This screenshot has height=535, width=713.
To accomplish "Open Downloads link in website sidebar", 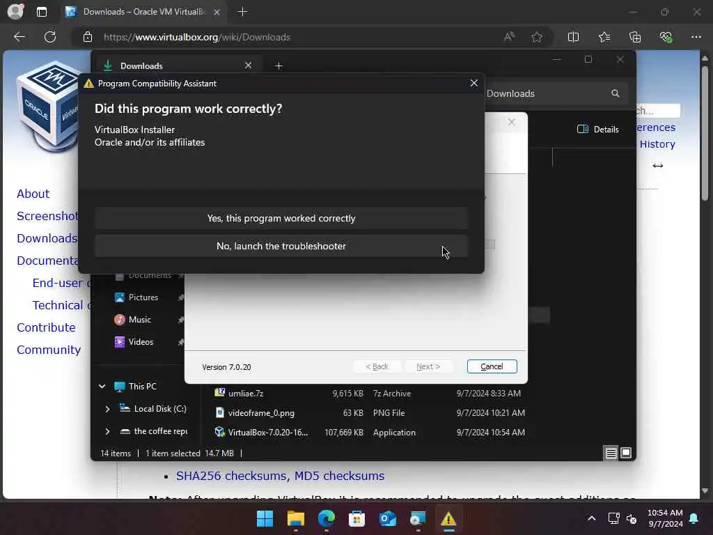I will coord(47,238).
